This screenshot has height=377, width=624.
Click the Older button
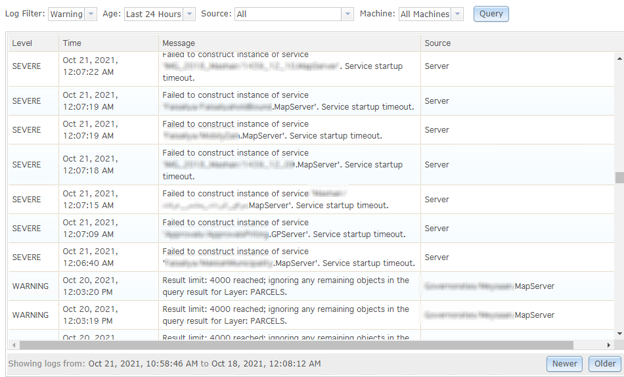click(605, 363)
